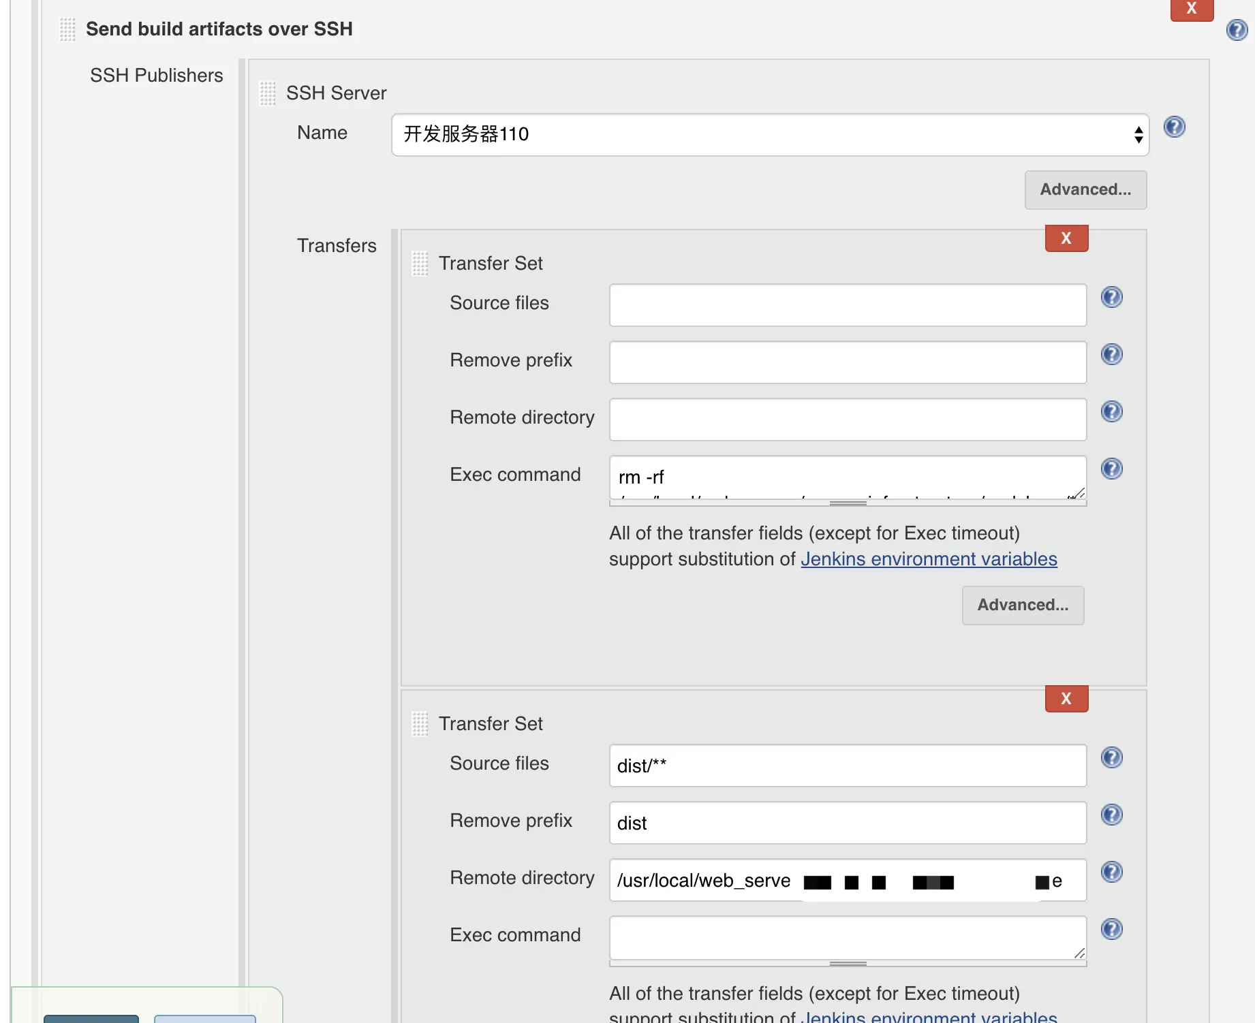Click the Source files field containing 'dist/**'

[848, 766]
